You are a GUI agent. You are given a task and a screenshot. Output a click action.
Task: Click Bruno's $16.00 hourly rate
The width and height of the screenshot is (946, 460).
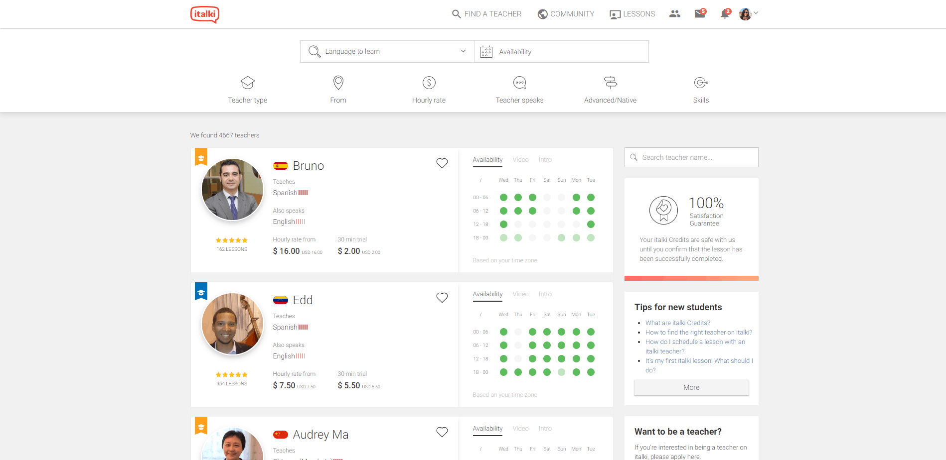tap(298, 251)
